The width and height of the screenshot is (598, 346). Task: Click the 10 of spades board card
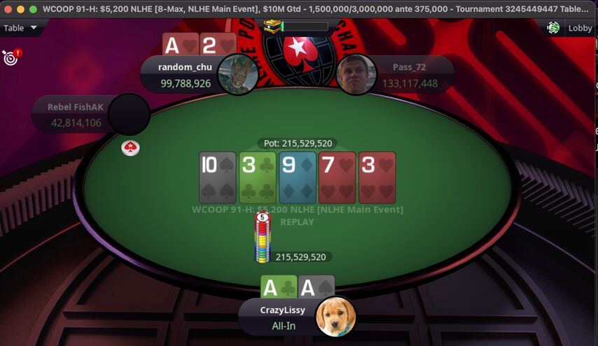[217, 177]
